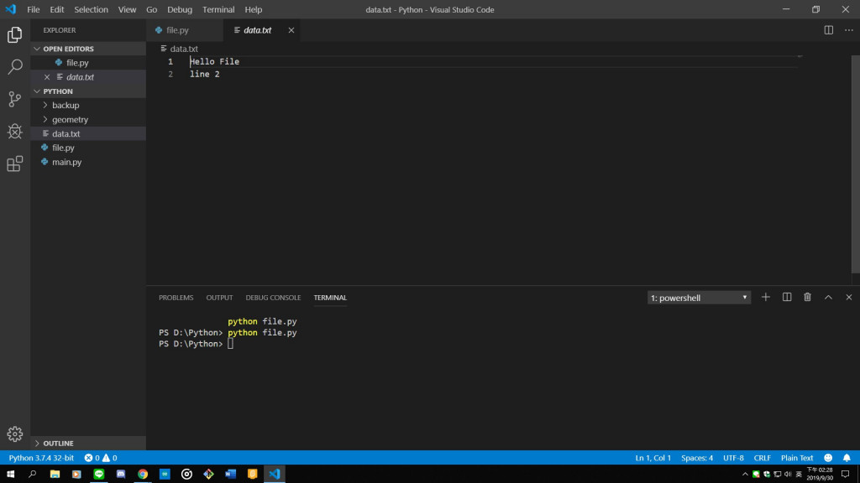Open the feedback smiley in status bar
860x483 pixels.
[828, 458]
